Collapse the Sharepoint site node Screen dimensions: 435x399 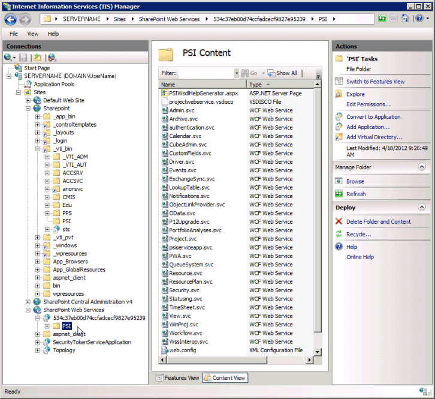tap(28, 109)
